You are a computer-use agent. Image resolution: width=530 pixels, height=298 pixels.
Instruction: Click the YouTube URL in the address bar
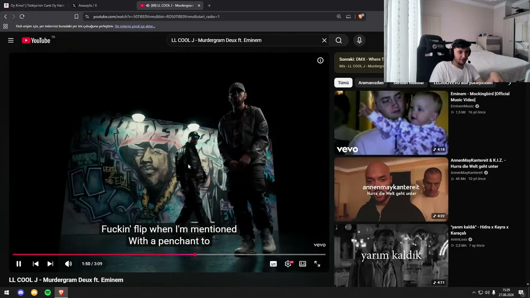click(157, 17)
